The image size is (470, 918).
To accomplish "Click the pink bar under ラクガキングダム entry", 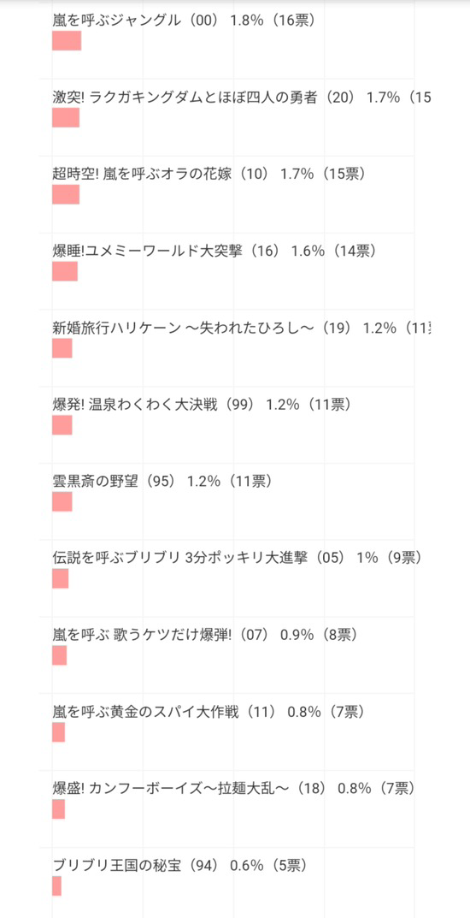I will pyautogui.click(x=66, y=118).
